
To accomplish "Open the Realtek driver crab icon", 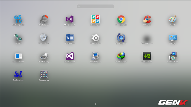I will (x=18, y=74).
